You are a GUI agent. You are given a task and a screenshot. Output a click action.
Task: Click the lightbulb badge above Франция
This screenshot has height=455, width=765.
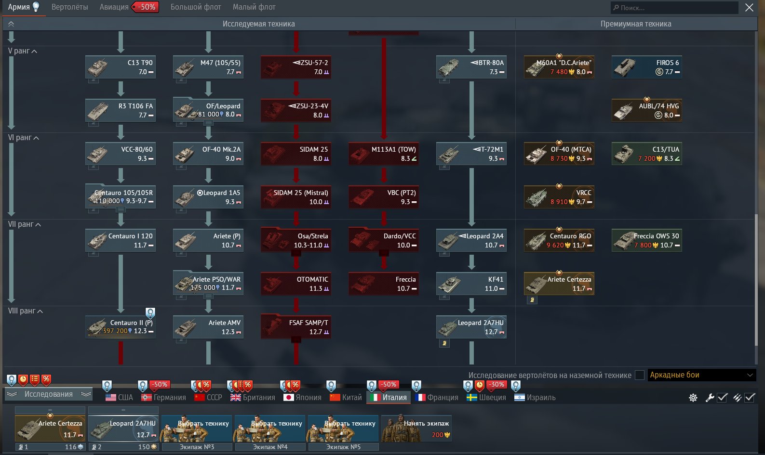[x=416, y=386]
